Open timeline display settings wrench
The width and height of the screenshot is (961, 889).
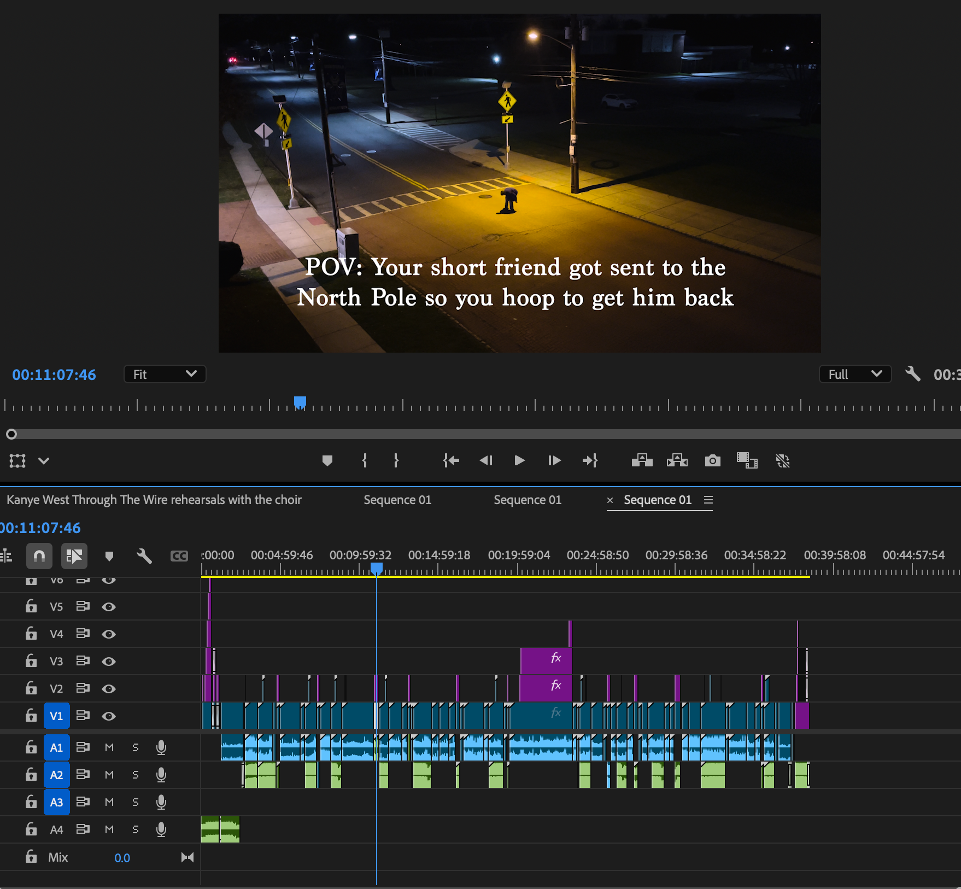tap(144, 556)
